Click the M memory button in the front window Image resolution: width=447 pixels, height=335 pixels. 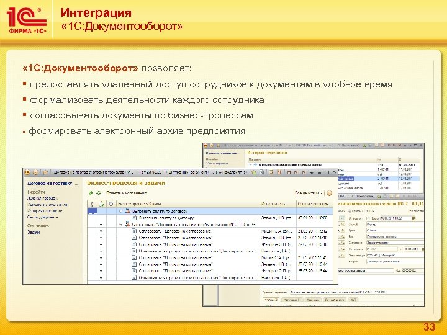point(289,172)
